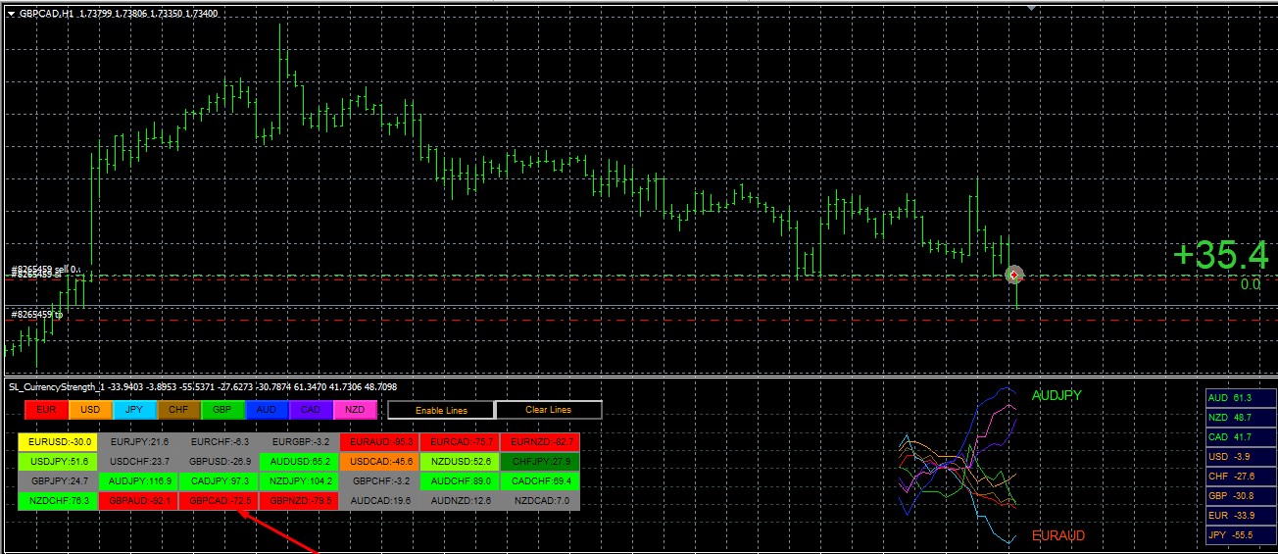The width and height of the screenshot is (1278, 554).
Task: Select the EURCHF:-6.3 pair cell
Action: (219, 442)
